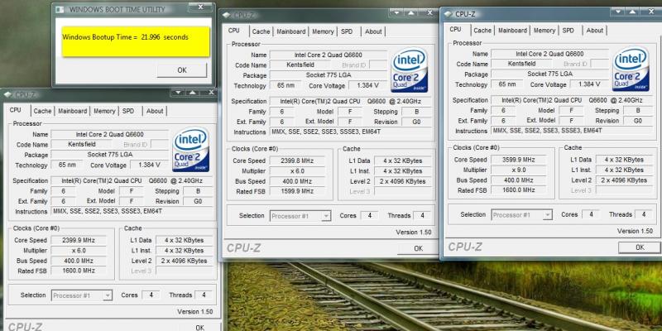Click Rated FSB 1600.0 MHz in left CPU-Z window
662x331 pixels.
pos(79,271)
